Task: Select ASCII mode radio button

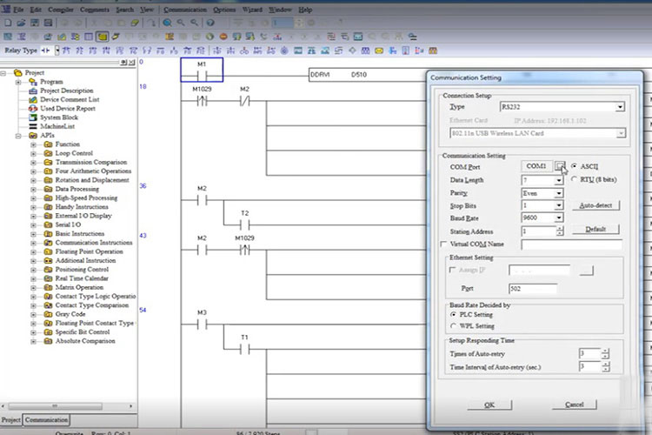Action: 574,166
